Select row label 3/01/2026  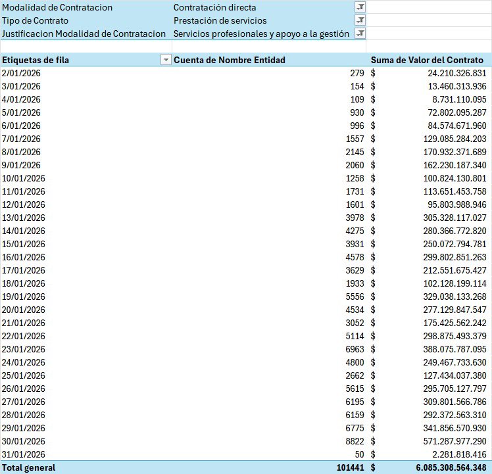21,86
